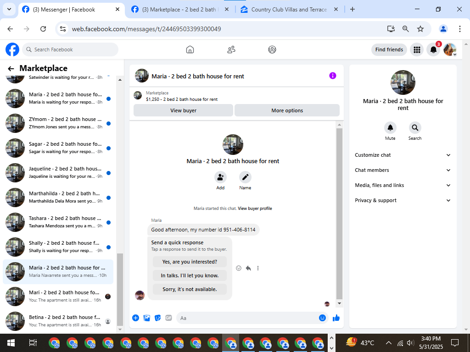Switch to the Country Club Villas tab
This screenshot has width=470, height=352.
pyautogui.click(x=289, y=10)
